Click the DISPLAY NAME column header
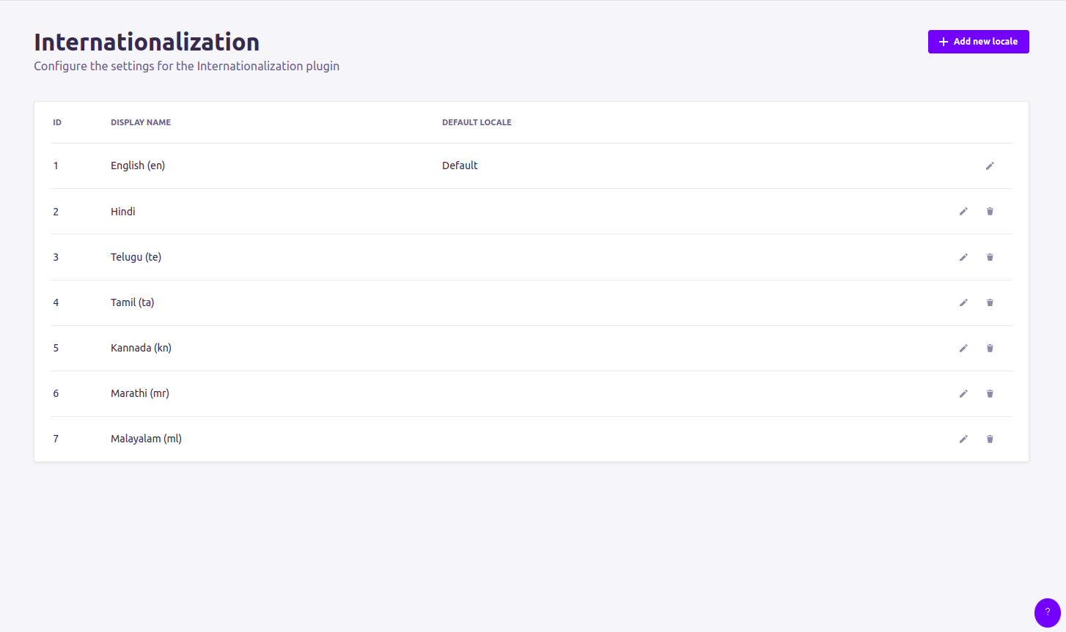The height and width of the screenshot is (632, 1066). 141,122
